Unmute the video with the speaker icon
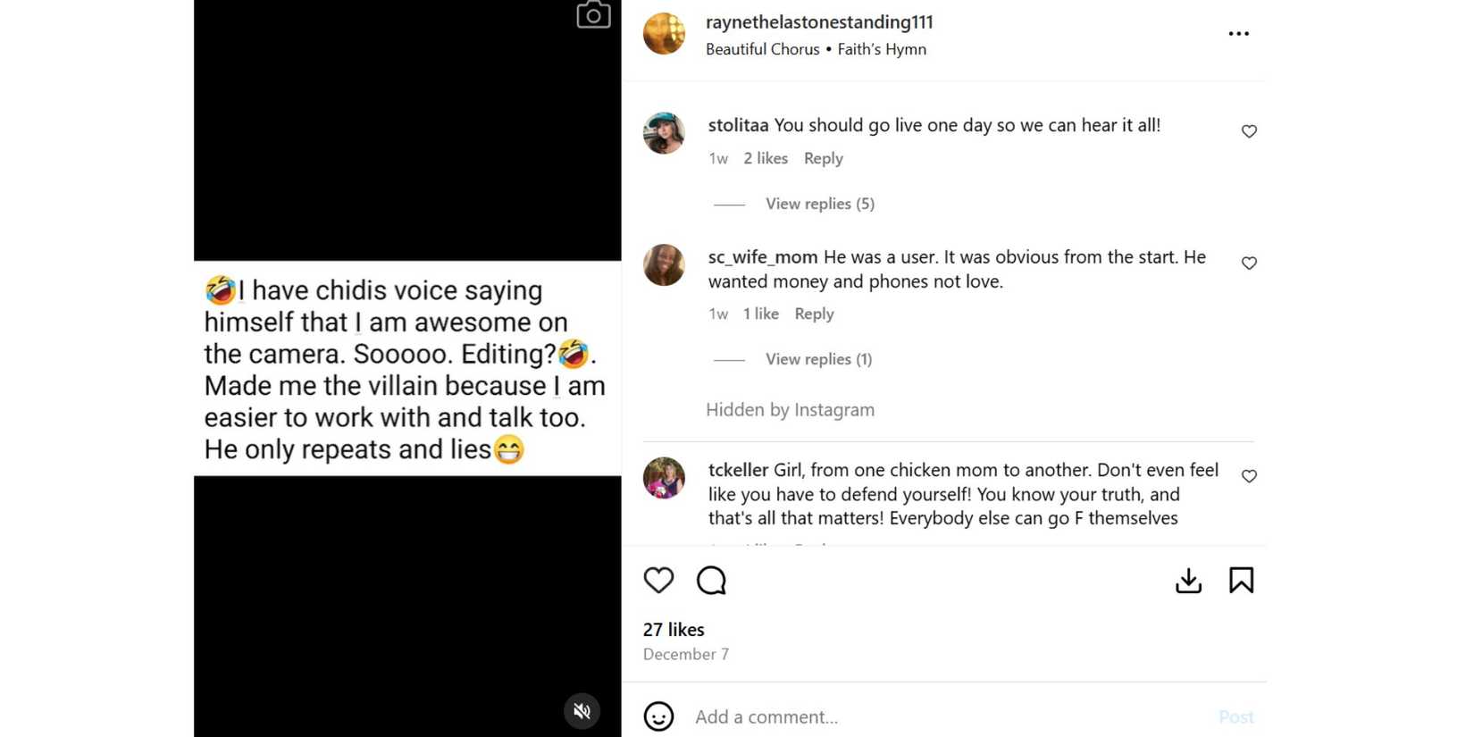This screenshot has width=1474, height=737. [582, 711]
